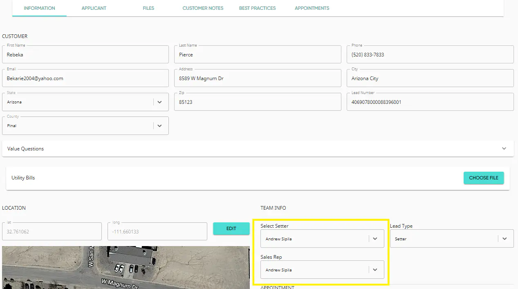The width and height of the screenshot is (518, 289).
Task: Click Andrew Sipila in Select Setter
Action: click(278, 239)
